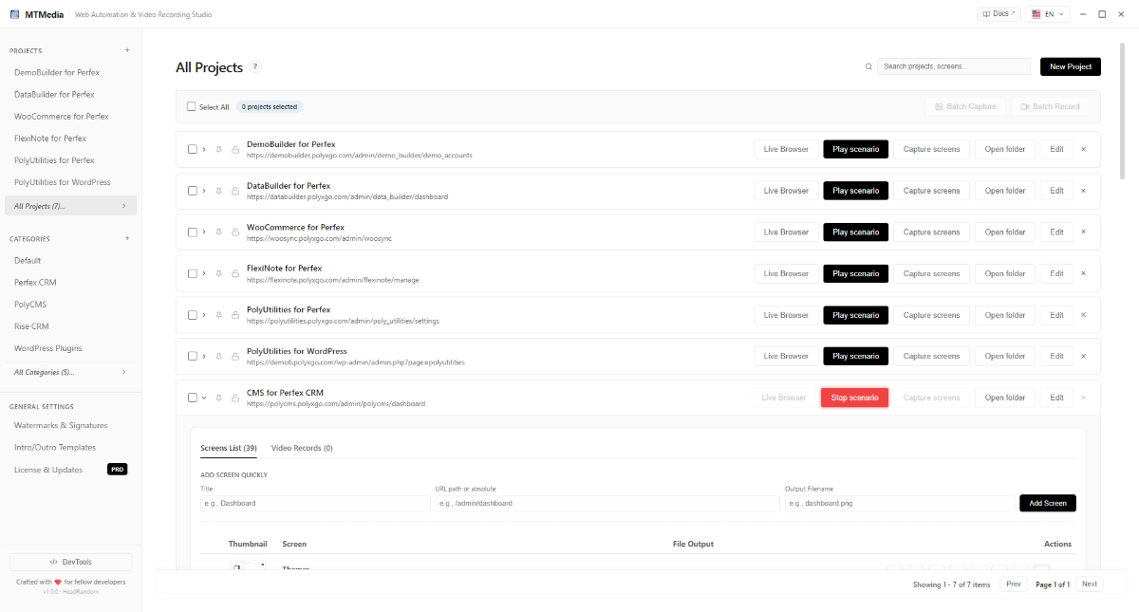Viewport: 1139px width, 612px height.
Task: Expand the FlexiNote for Perfex row
Action: click(x=204, y=273)
